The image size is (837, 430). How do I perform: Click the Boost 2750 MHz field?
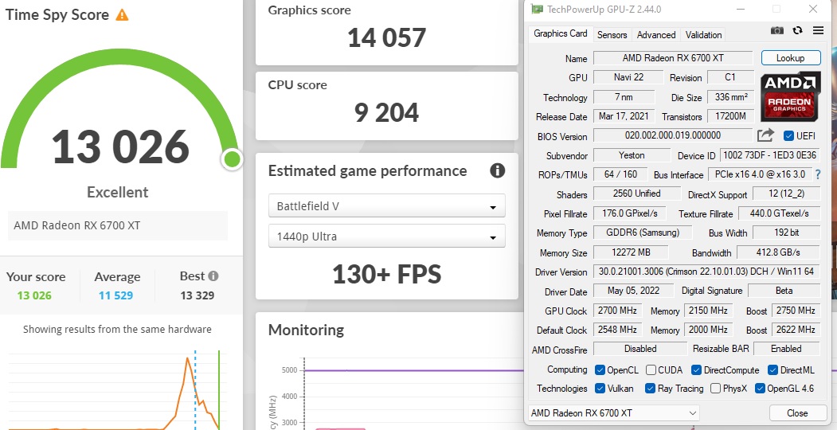[x=796, y=311]
